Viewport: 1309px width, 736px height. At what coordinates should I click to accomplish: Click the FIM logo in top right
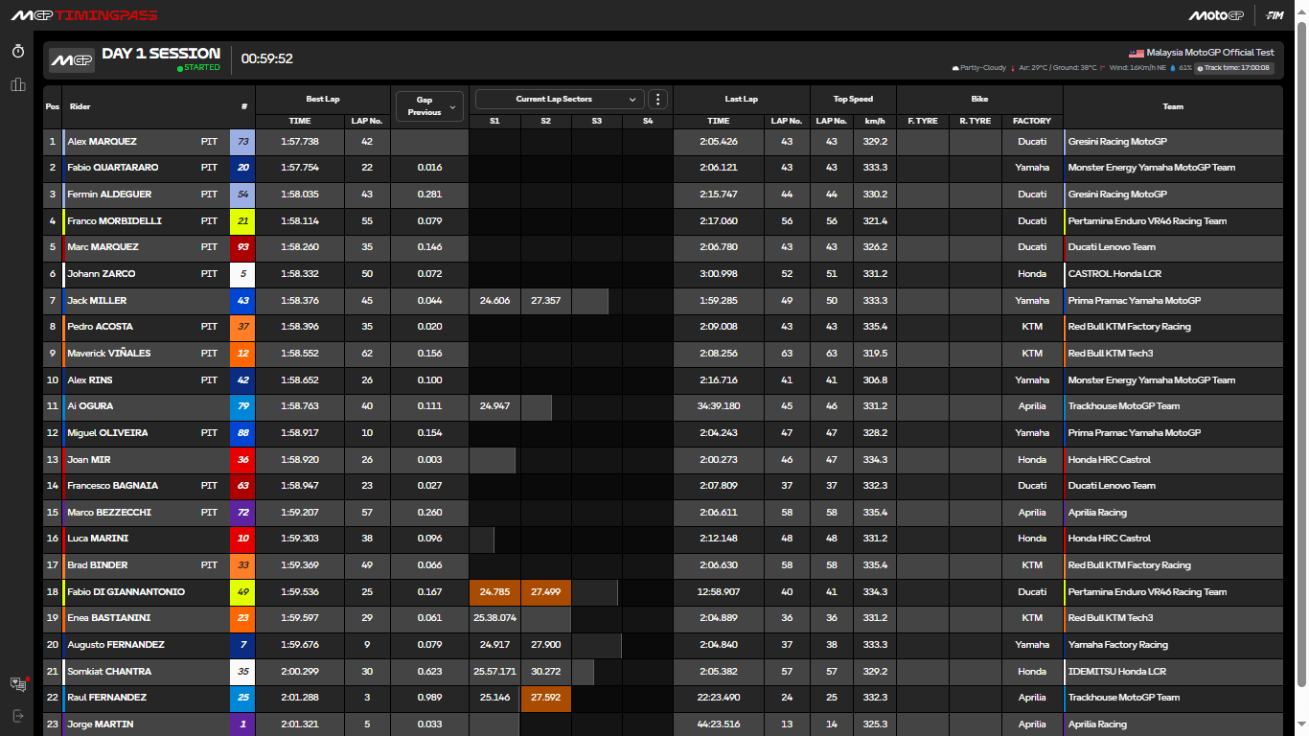click(x=1275, y=15)
